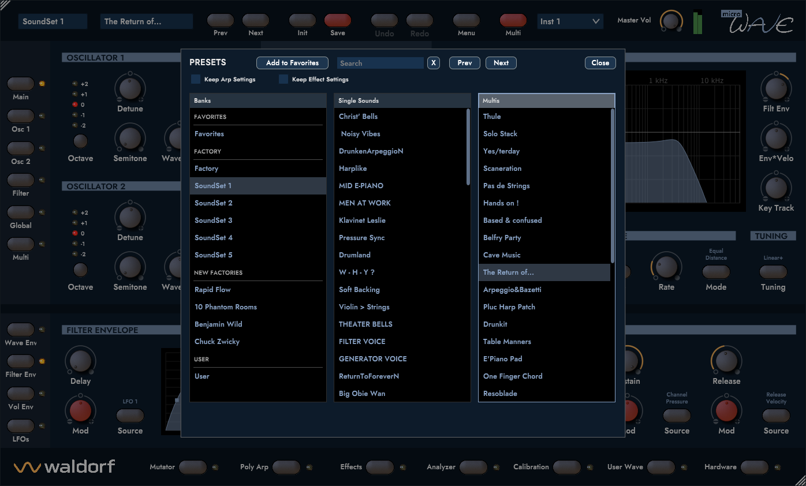This screenshot has height=486, width=806.
Task: Click the preset Search field
Action: point(380,63)
